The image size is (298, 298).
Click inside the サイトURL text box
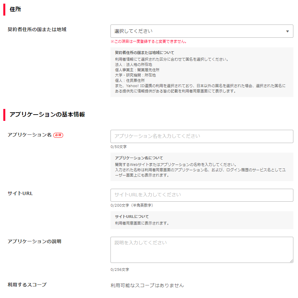point(202,195)
